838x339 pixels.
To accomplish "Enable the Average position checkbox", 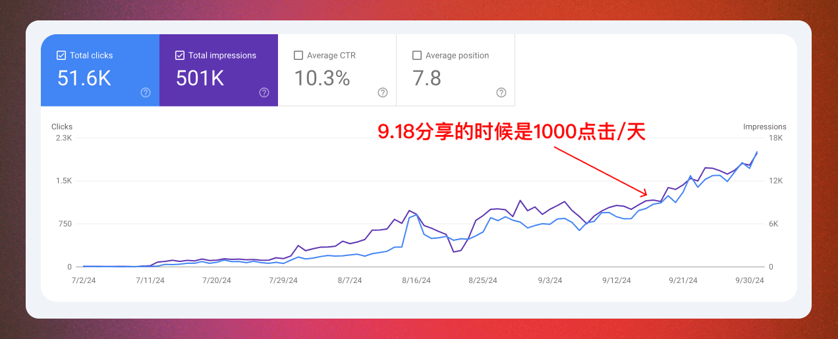I will (x=417, y=55).
